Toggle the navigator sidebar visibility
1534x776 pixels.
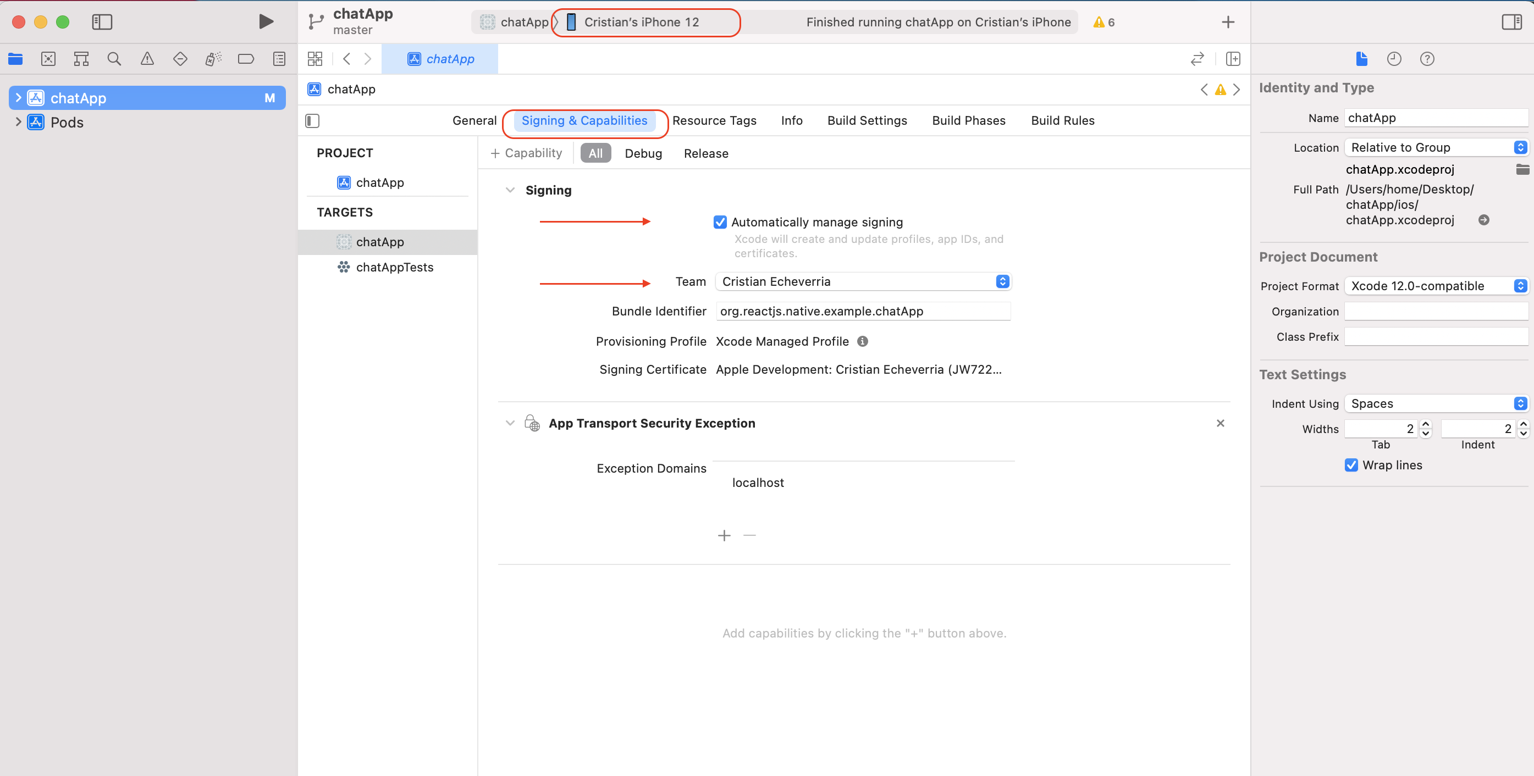[x=102, y=22]
